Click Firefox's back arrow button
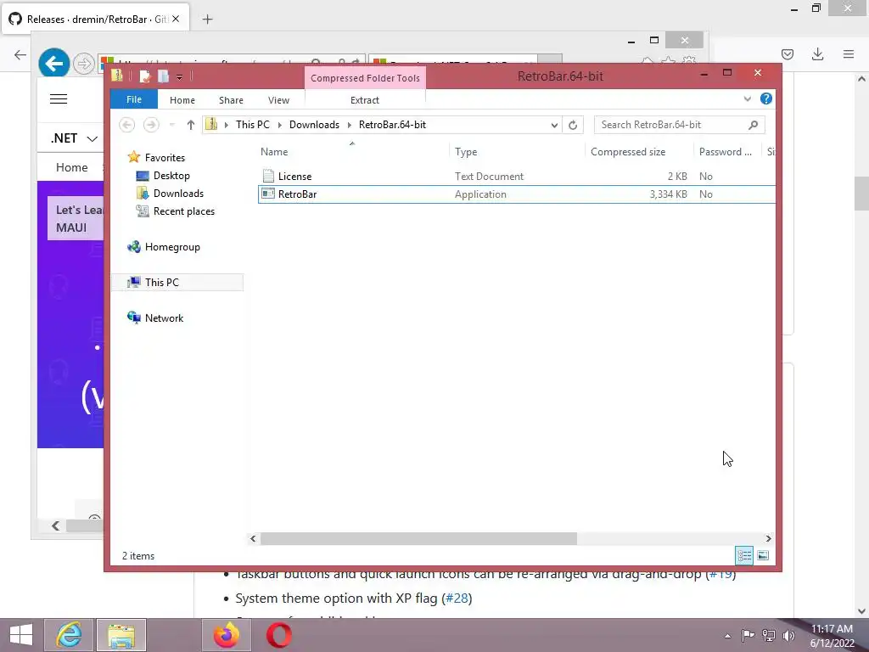Viewport: 869px width, 652px height. pyautogui.click(x=20, y=54)
